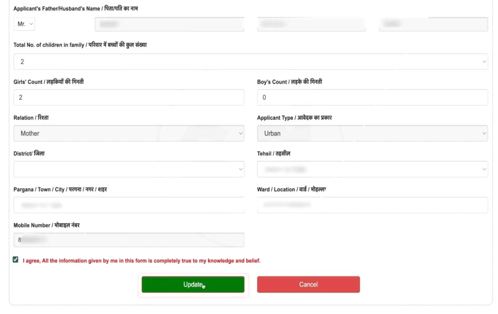498x314 pixels.
Task: Open the Applicant Type dropdown showing Urban
Action: click(x=372, y=133)
